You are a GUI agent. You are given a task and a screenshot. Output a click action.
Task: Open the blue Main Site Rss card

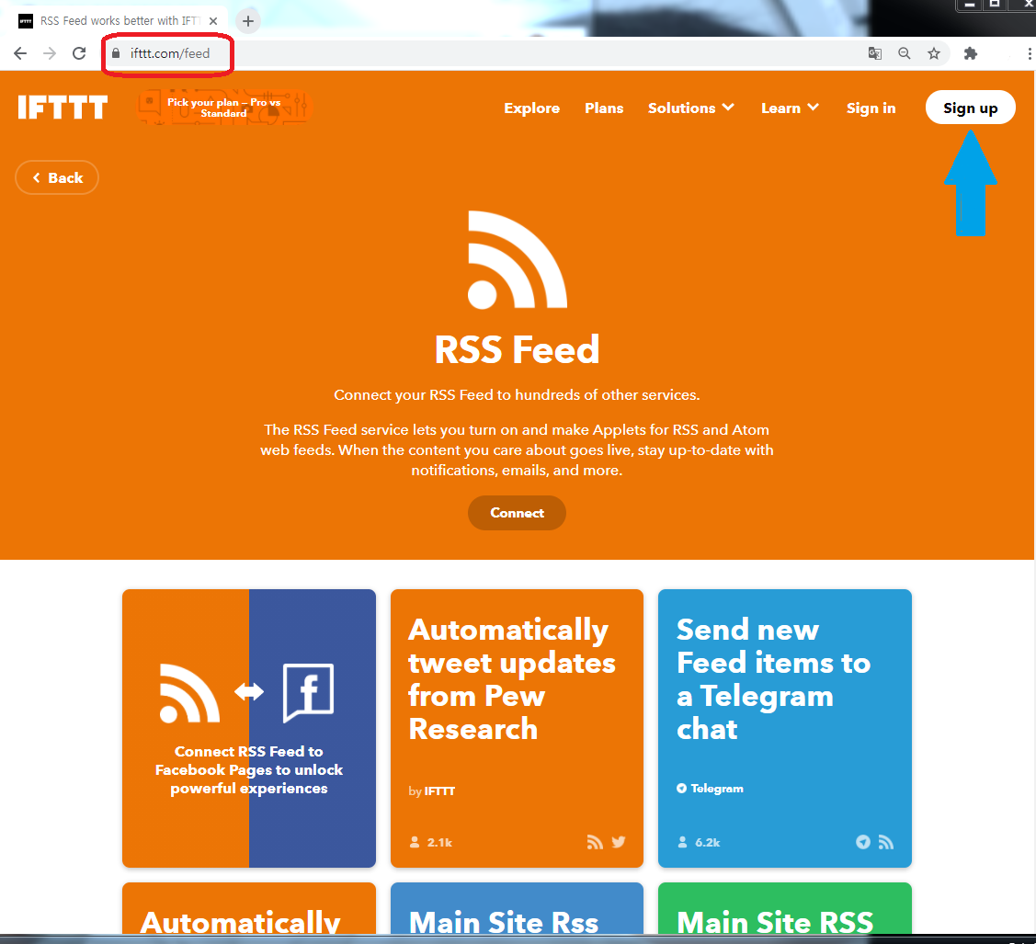coord(517,908)
